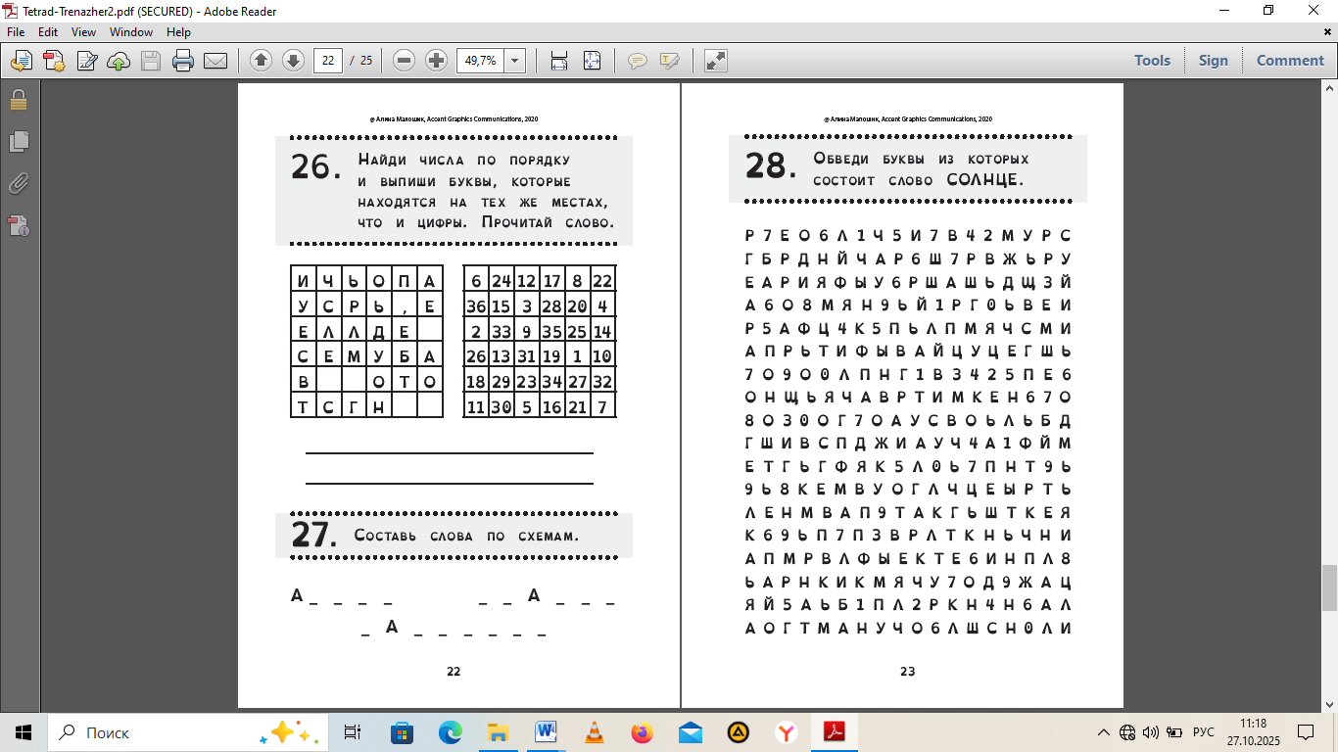Click the Security Settings padlock icon
1338x752 pixels.
point(18,99)
